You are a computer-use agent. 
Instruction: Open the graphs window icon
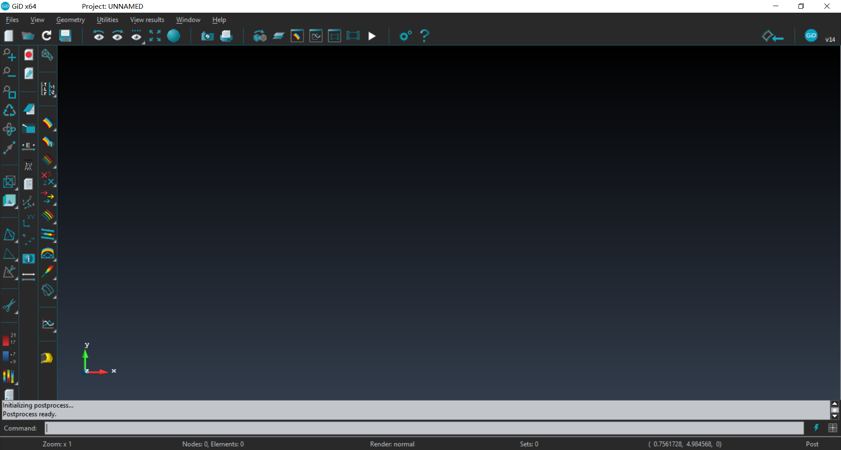[316, 36]
